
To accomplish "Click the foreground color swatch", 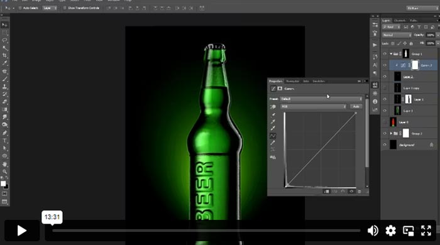I will coord(3,183).
